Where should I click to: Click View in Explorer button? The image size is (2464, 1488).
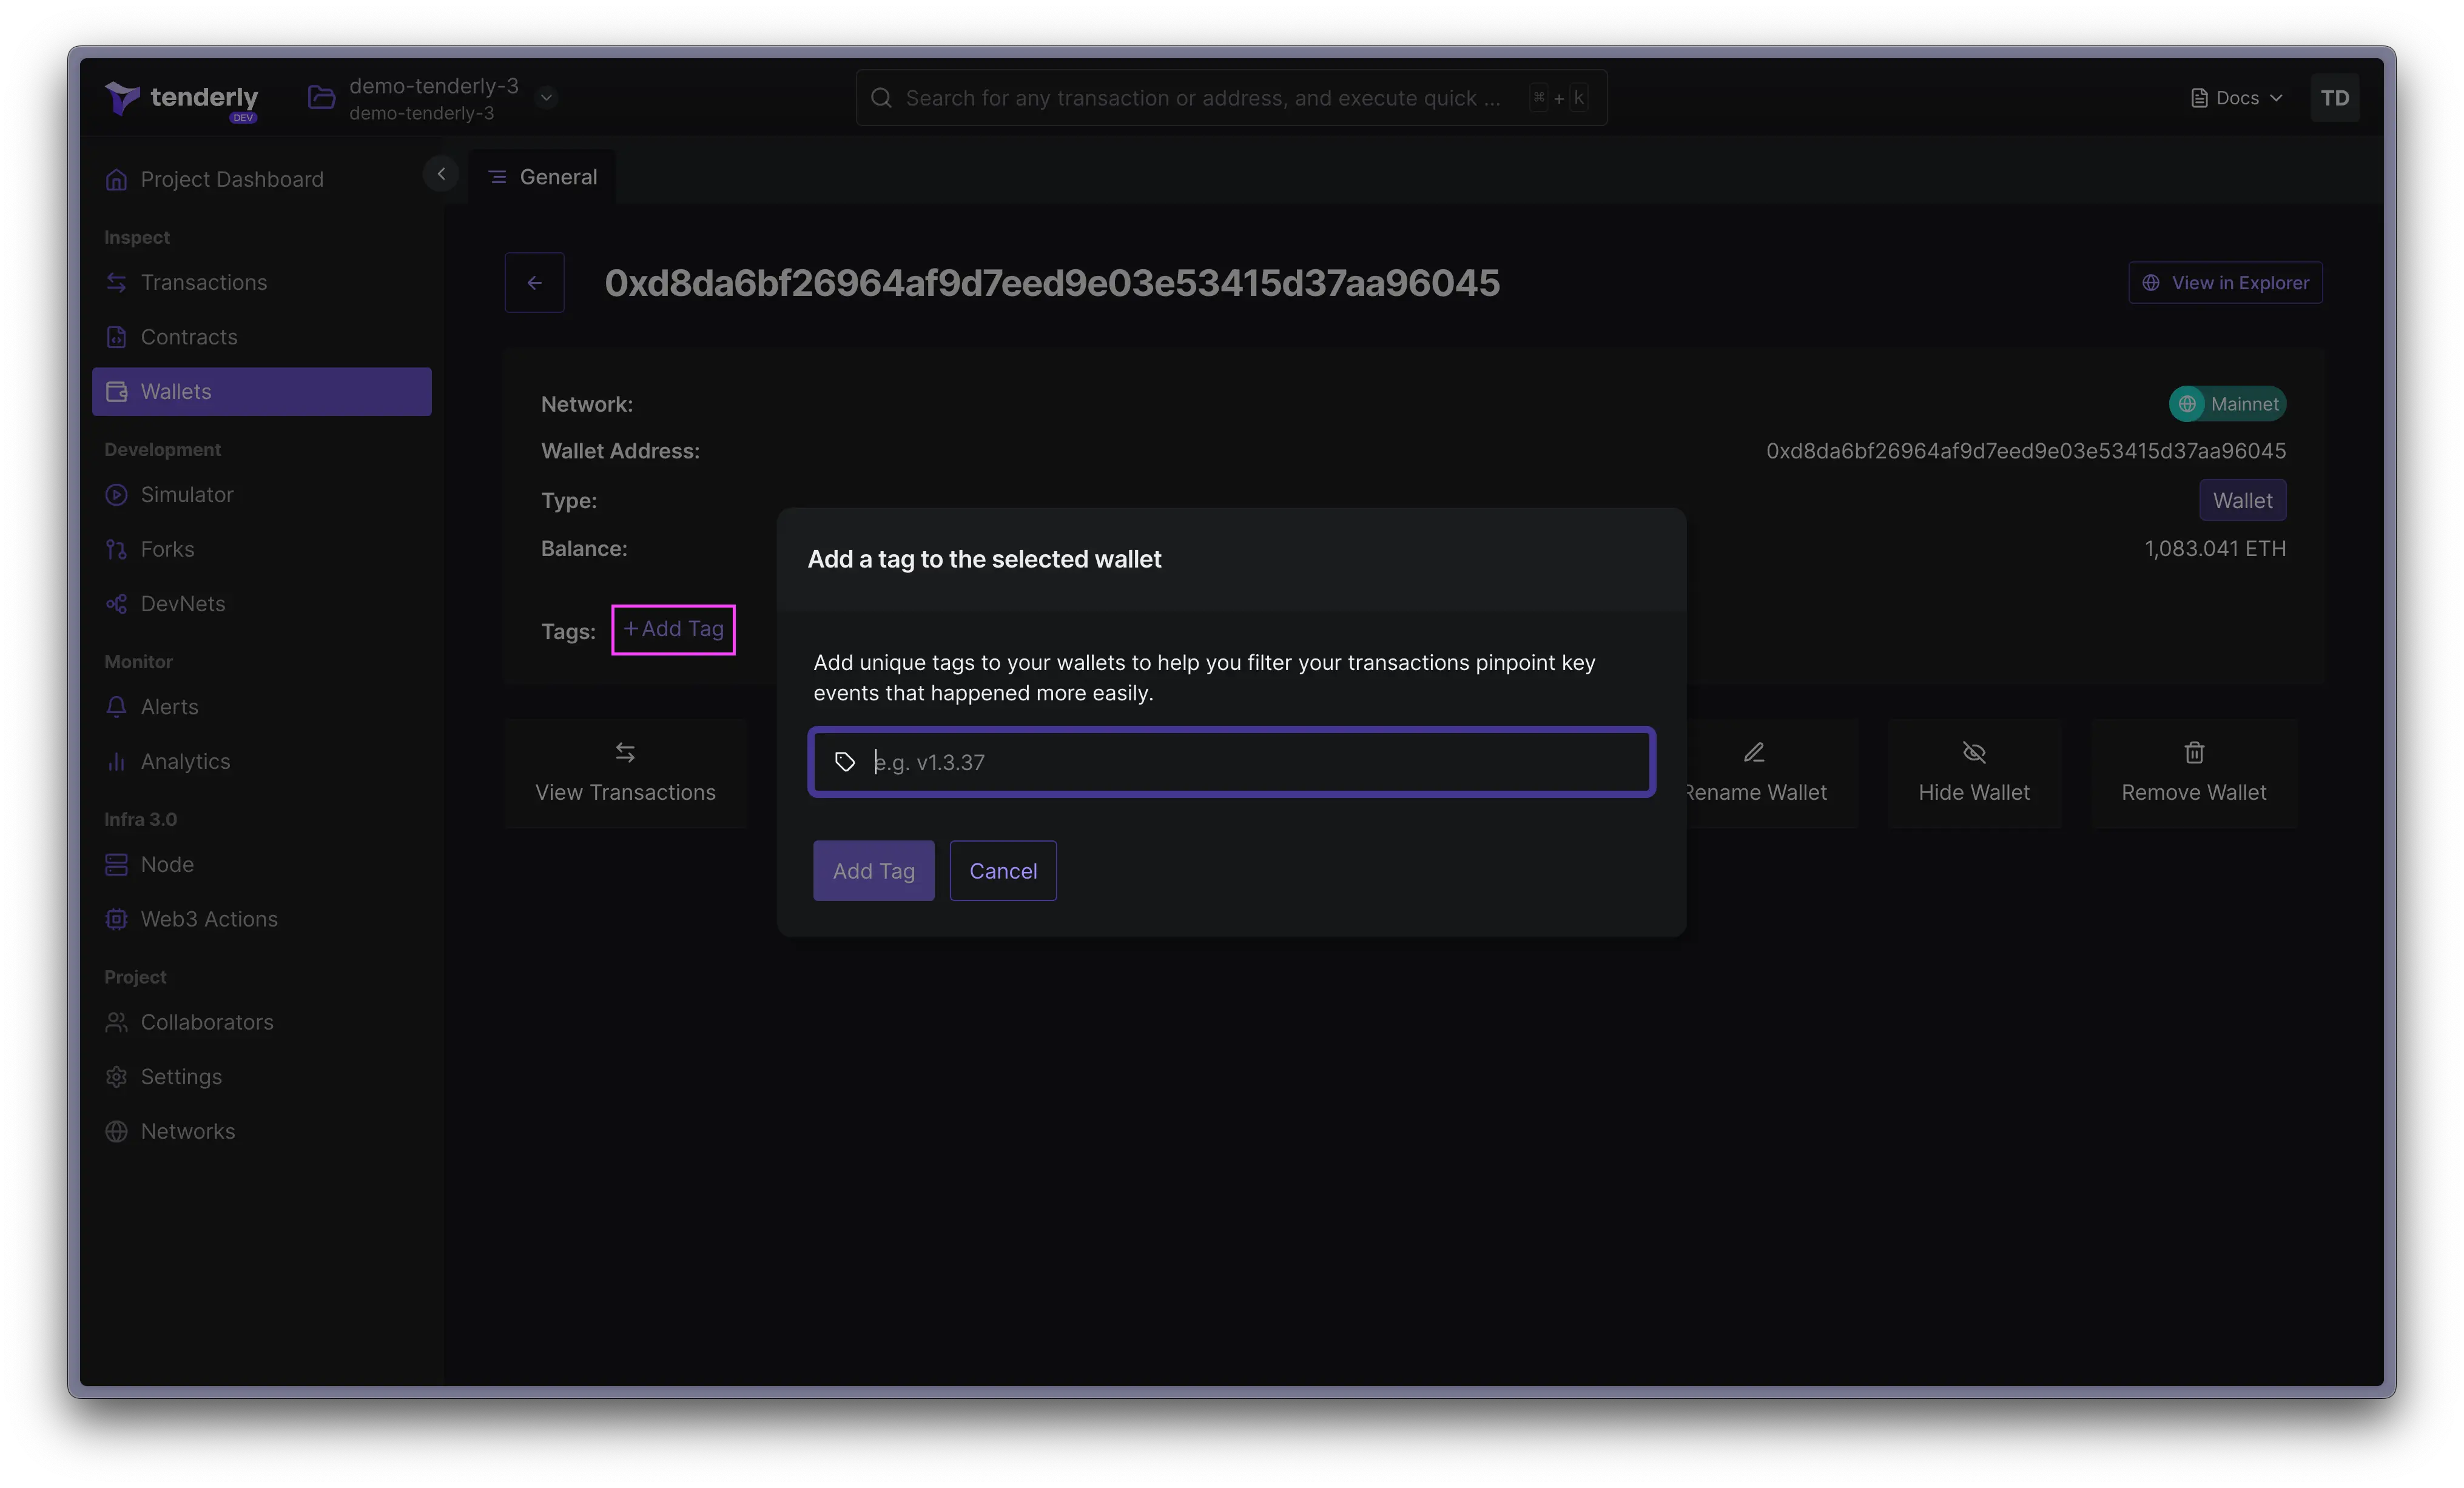(x=2225, y=283)
